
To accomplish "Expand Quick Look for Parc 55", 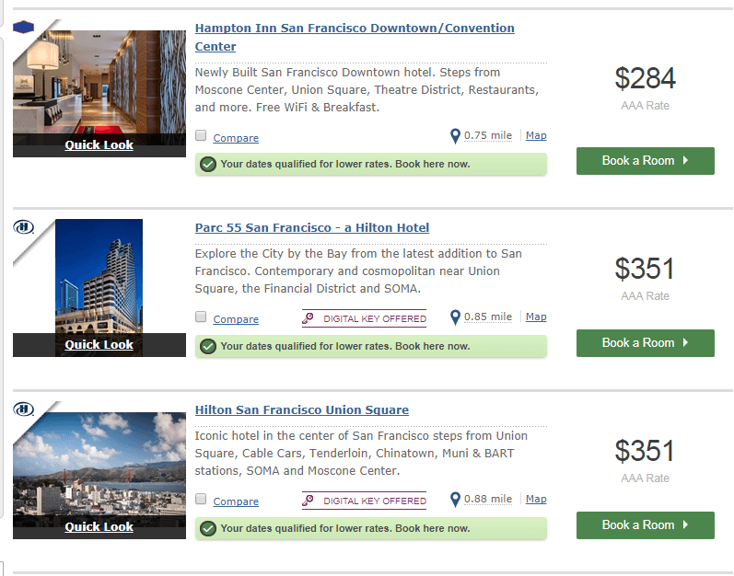I will 99,344.
